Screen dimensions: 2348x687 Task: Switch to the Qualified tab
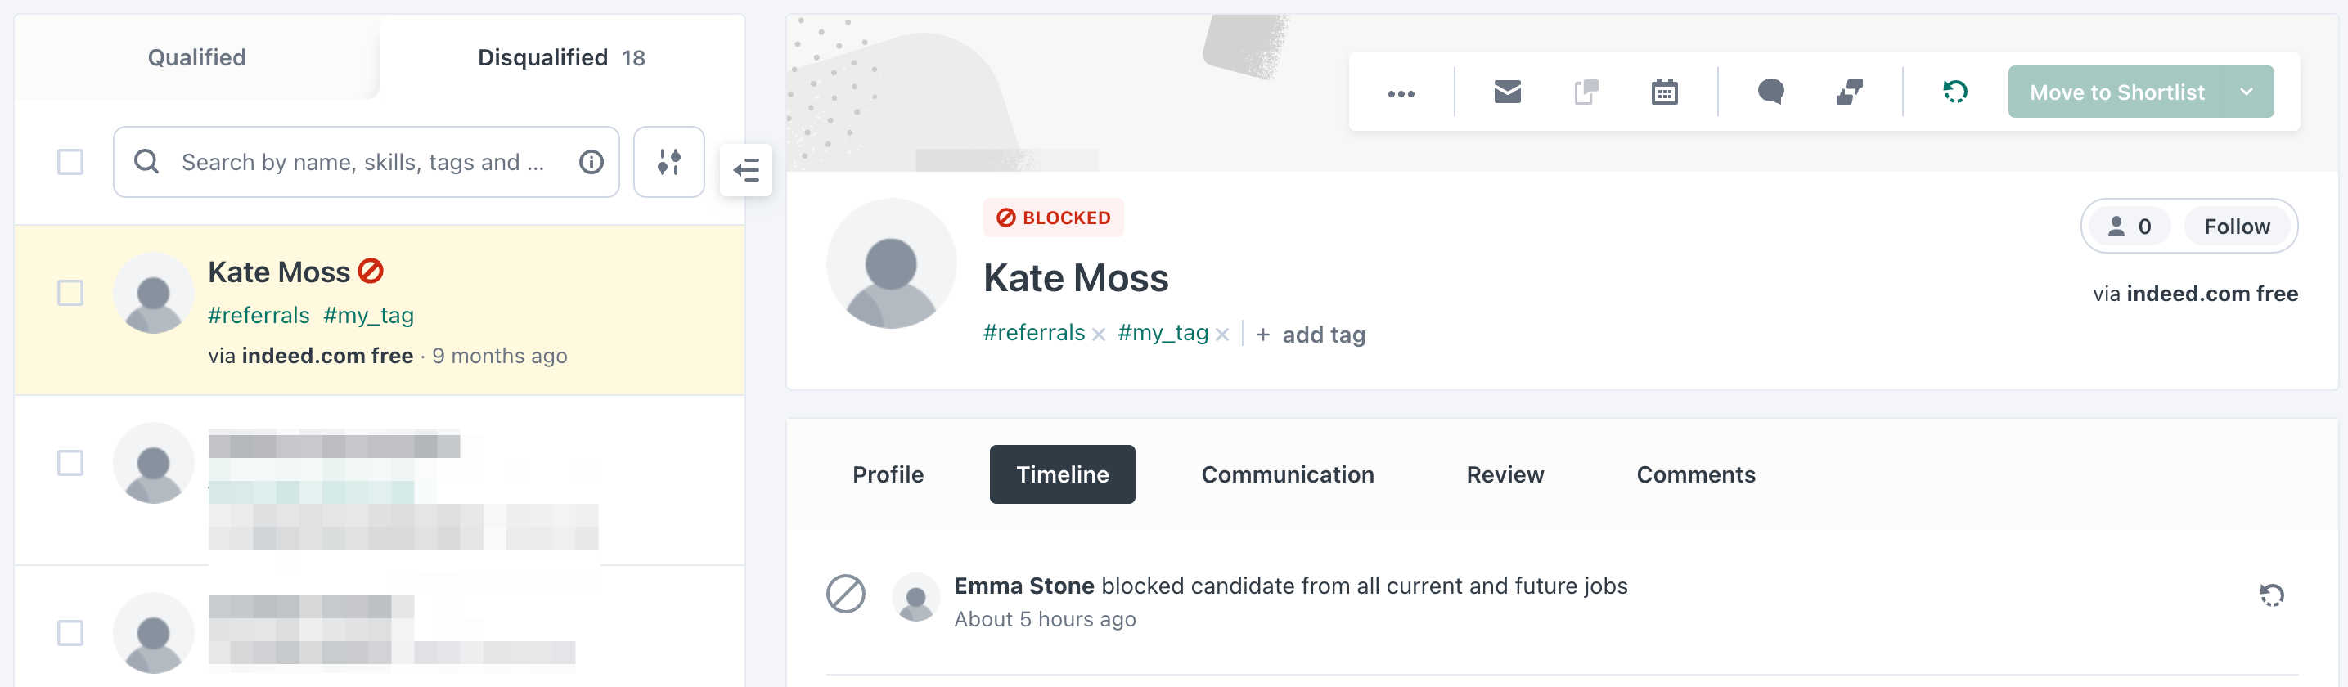click(197, 57)
